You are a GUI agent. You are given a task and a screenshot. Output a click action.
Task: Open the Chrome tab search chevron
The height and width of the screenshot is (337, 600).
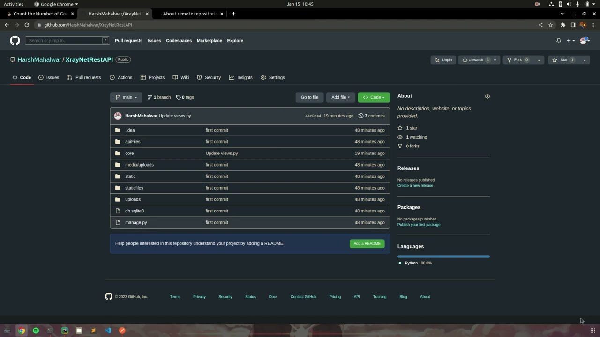(x=562, y=14)
